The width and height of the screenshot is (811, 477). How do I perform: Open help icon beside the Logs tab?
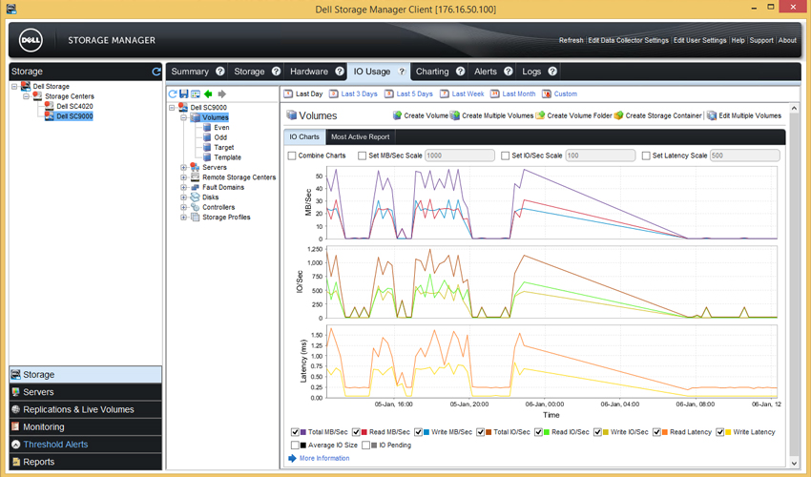[552, 72]
